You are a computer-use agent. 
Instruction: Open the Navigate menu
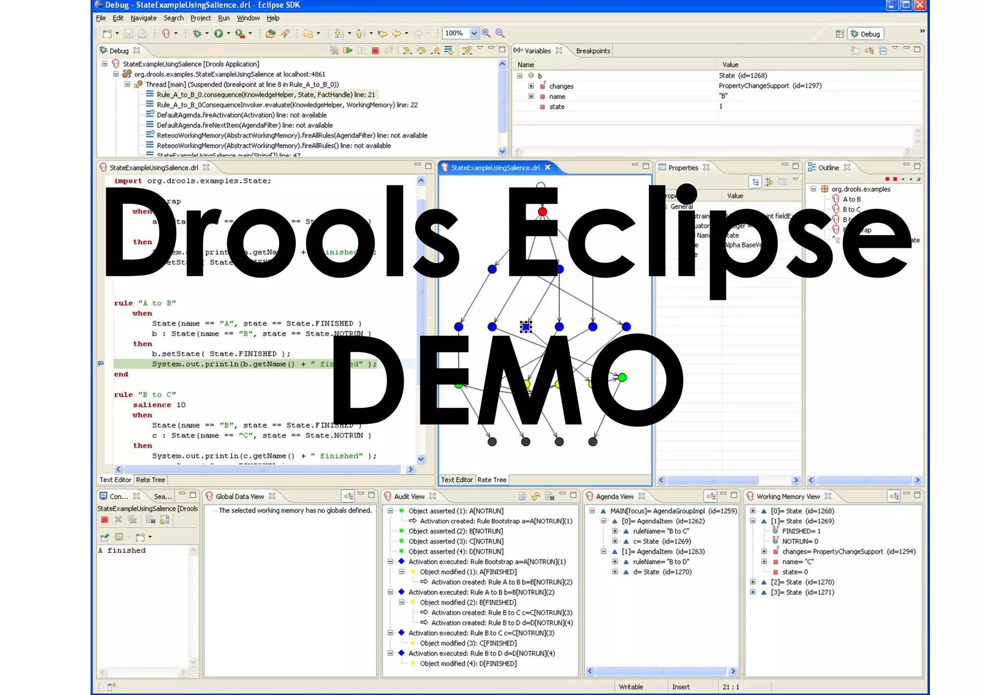[x=144, y=18]
